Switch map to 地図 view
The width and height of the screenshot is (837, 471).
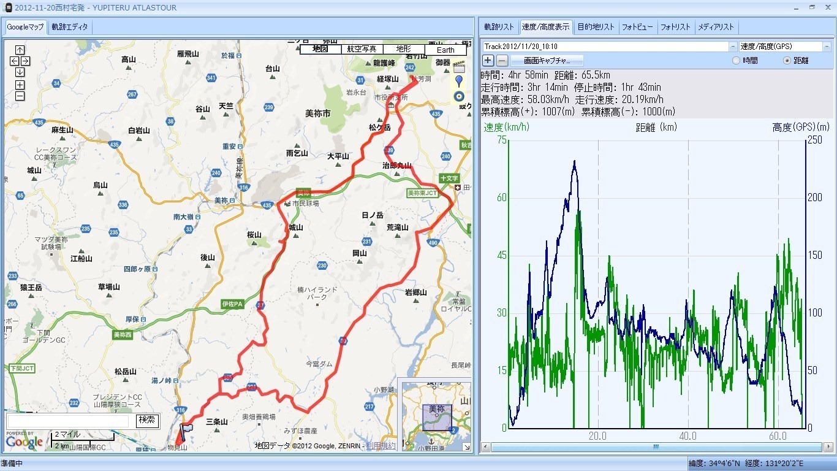[320, 49]
